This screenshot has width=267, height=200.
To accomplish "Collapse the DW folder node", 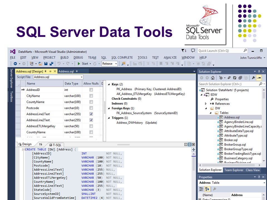I will [206, 108].
